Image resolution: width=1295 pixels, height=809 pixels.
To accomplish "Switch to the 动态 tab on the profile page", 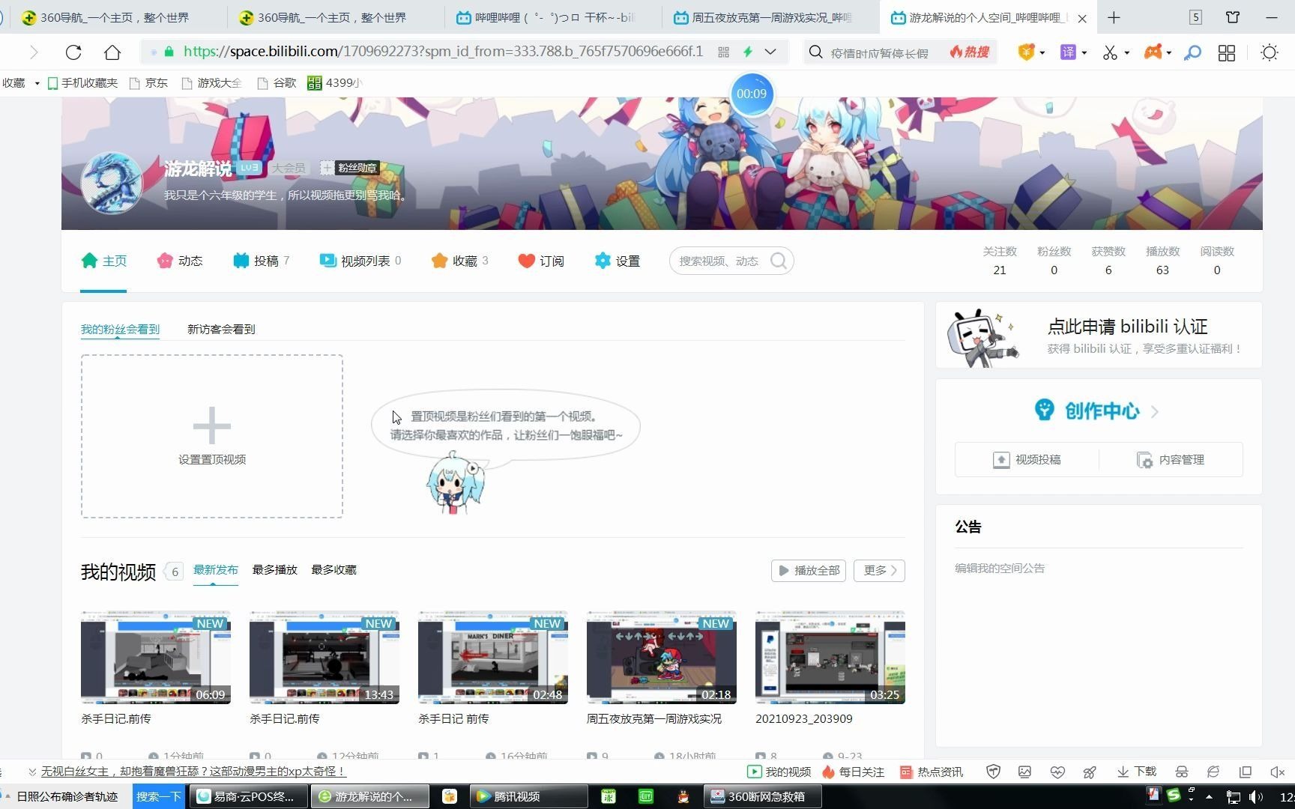I will tap(190, 261).
